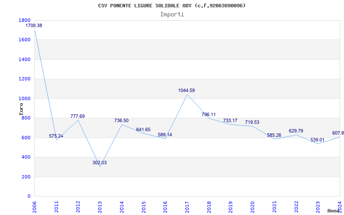Click the 733.17 data label
The image size is (344, 215).
[x=230, y=121]
